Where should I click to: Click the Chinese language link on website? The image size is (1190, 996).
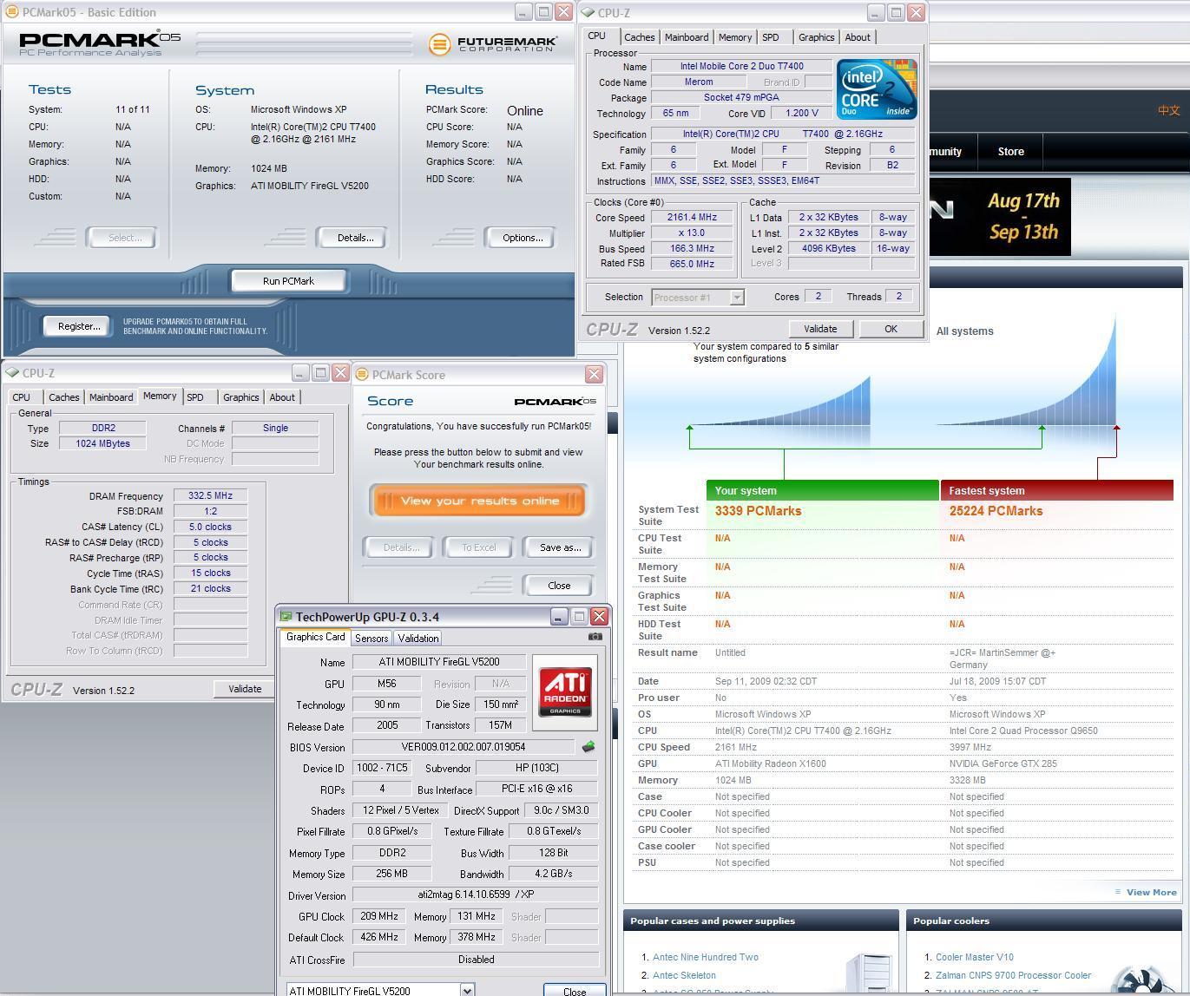(1168, 110)
